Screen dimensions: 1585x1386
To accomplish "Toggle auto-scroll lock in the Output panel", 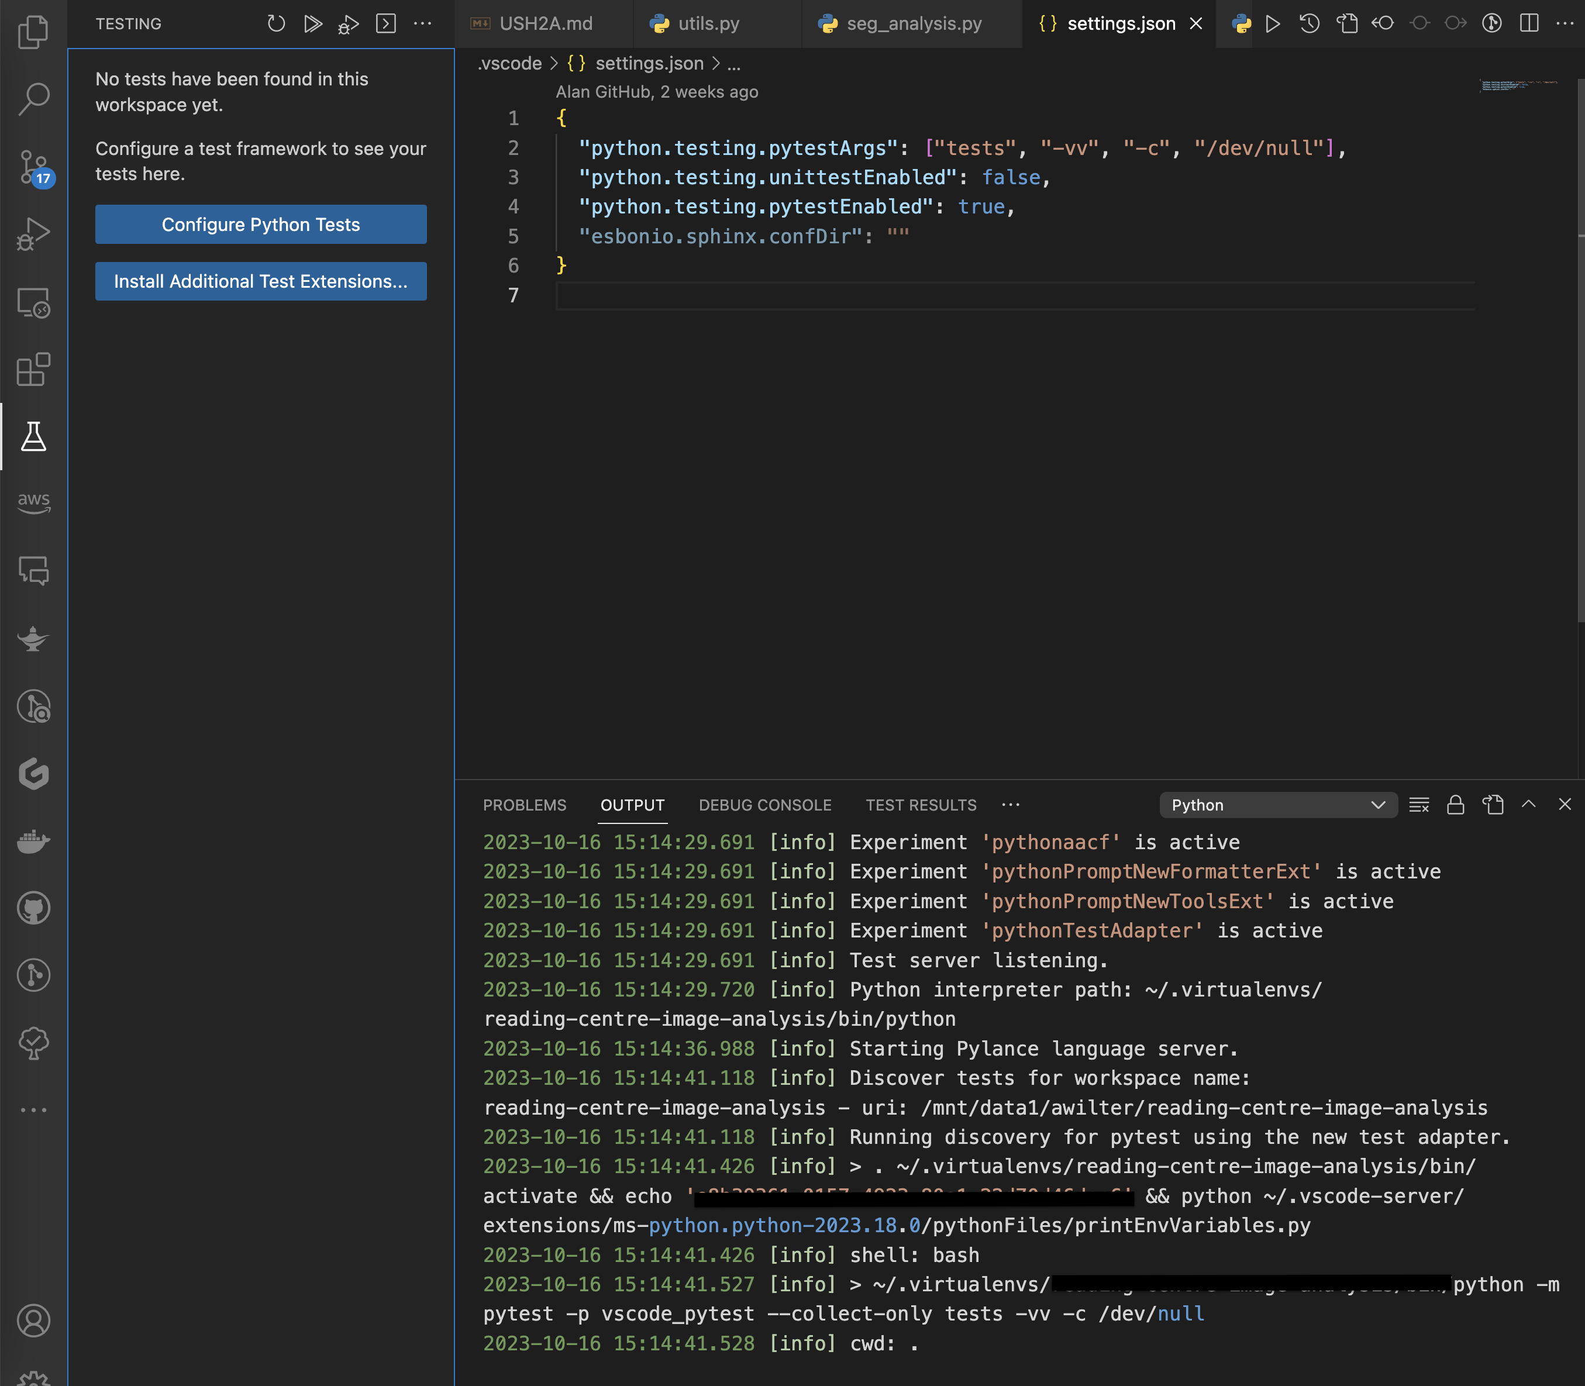I will point(1455,804).
